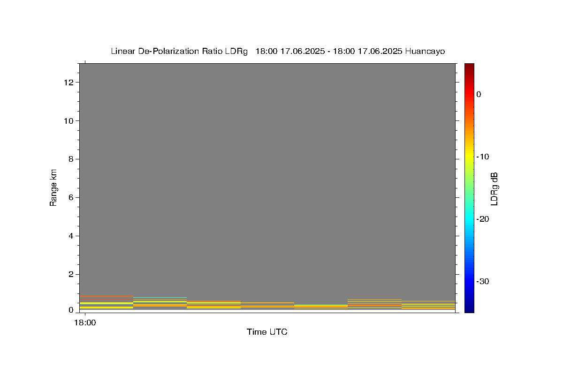
Task: Click the plot title 'Linear De-Polarization Ratio LDRg'
Action: point(179,51)
